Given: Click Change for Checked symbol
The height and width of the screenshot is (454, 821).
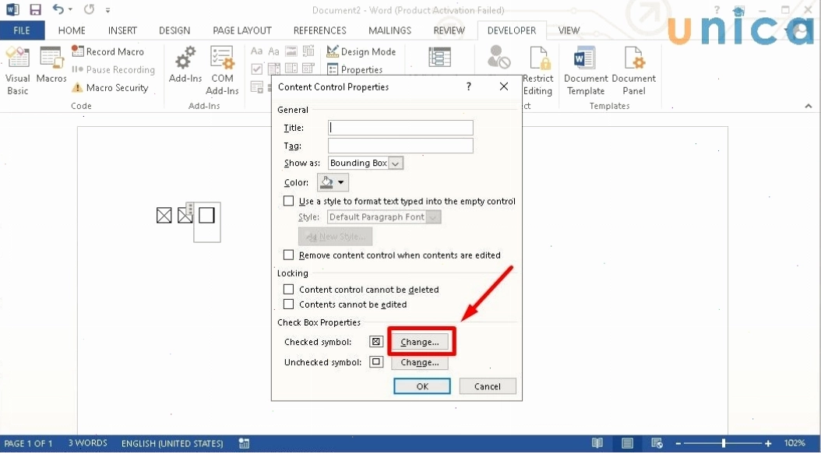Looking at the screenshot, I should [420, 342].
